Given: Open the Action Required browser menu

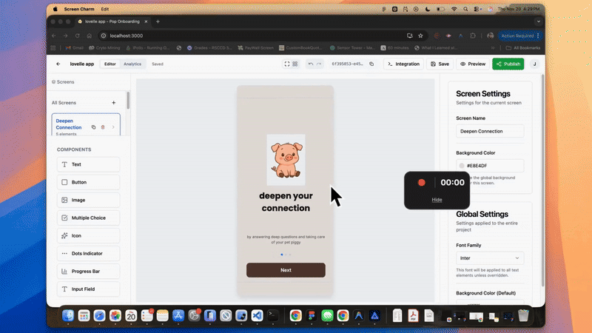Looking at the screenshot, I should (x=520, y=36).
